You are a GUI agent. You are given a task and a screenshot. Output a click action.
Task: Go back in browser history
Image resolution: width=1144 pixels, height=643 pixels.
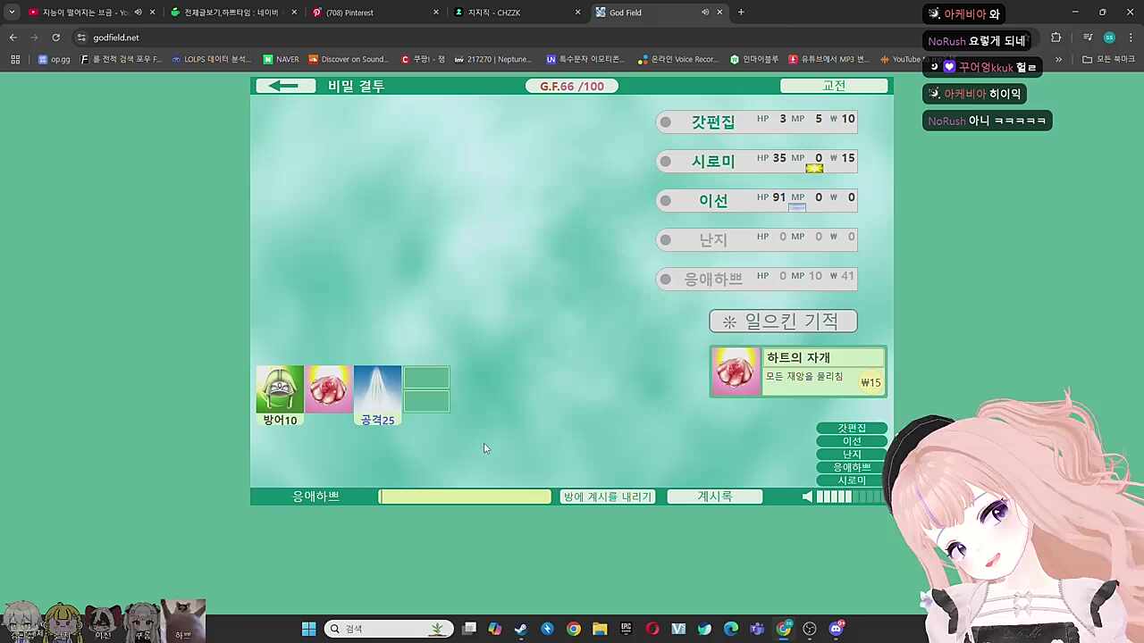pos(13,38)
